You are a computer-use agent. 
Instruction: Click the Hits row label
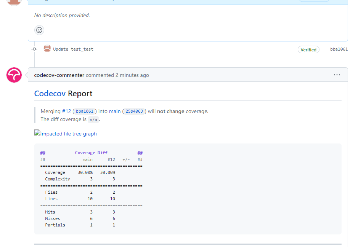click(50, 212)
